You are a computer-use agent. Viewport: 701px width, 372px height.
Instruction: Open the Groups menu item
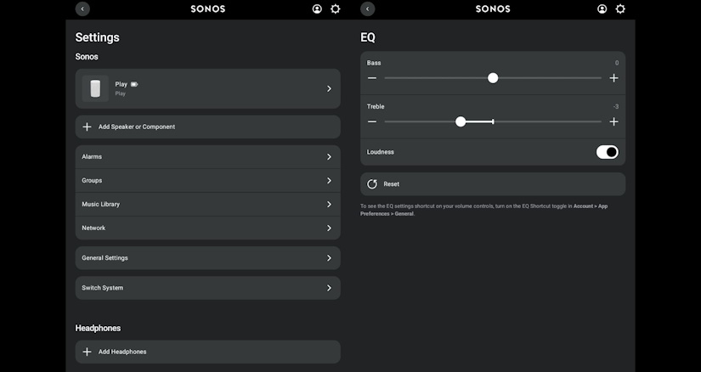(208, 181)
